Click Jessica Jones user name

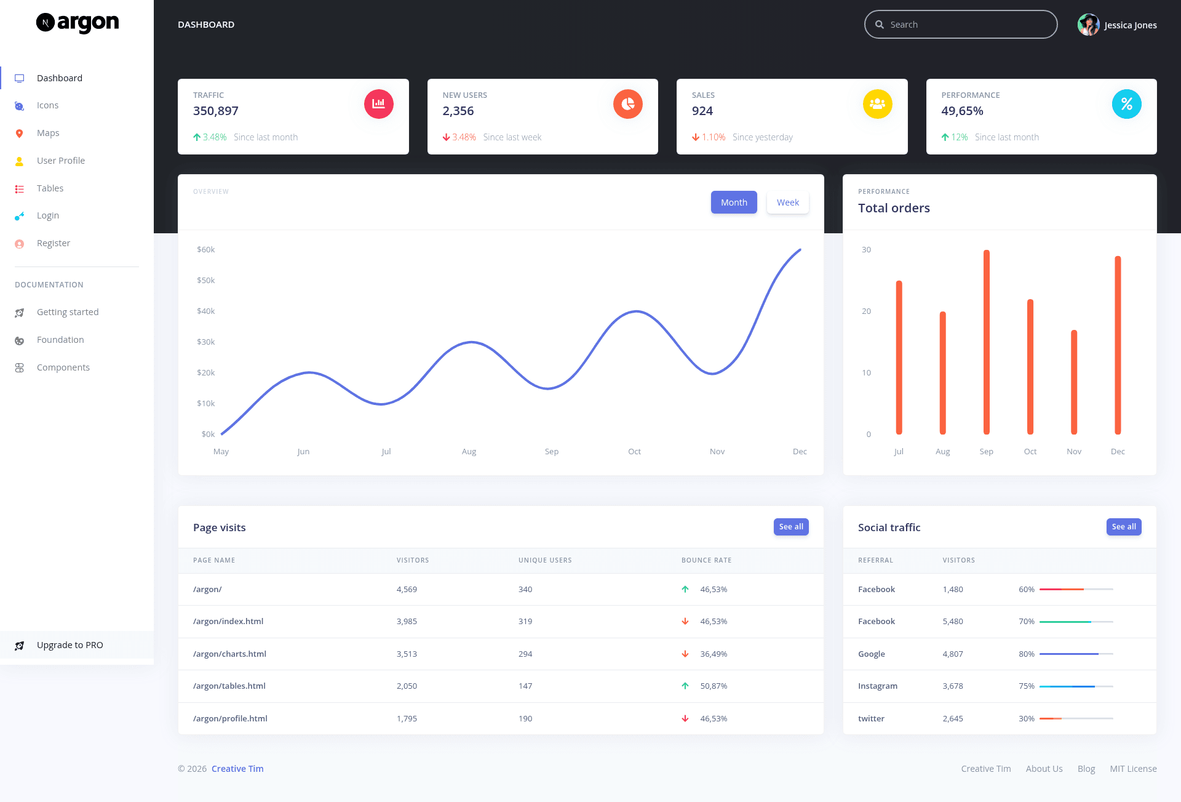pyautogui.click(x=1131, y=25)
